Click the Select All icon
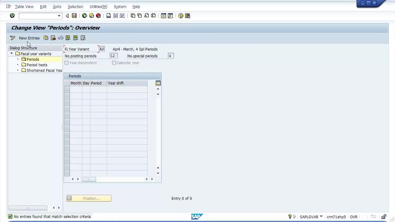The height and width of the screenshot is (222, 395). pos(68,38)
